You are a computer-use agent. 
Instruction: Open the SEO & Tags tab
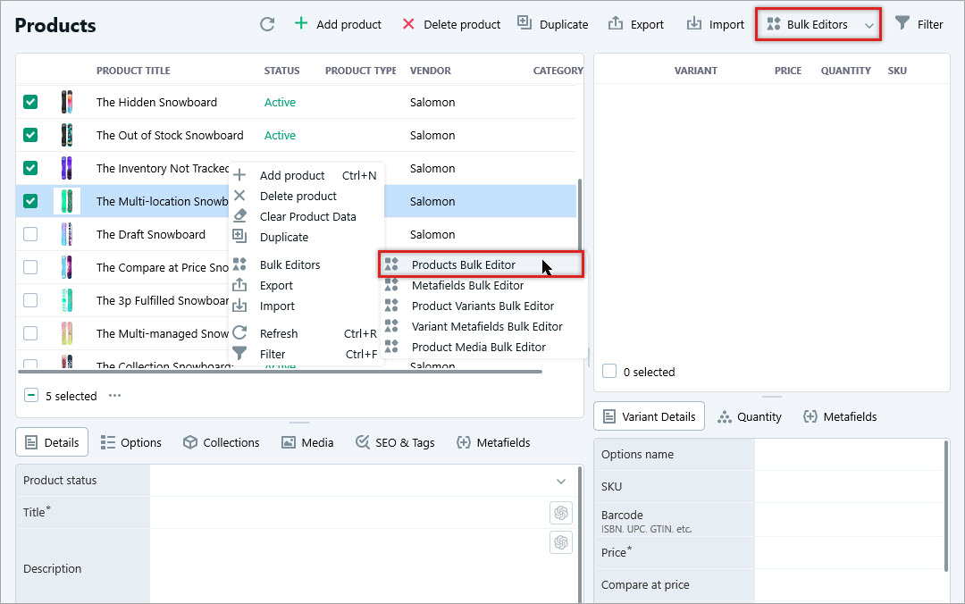tap(395, 442)
